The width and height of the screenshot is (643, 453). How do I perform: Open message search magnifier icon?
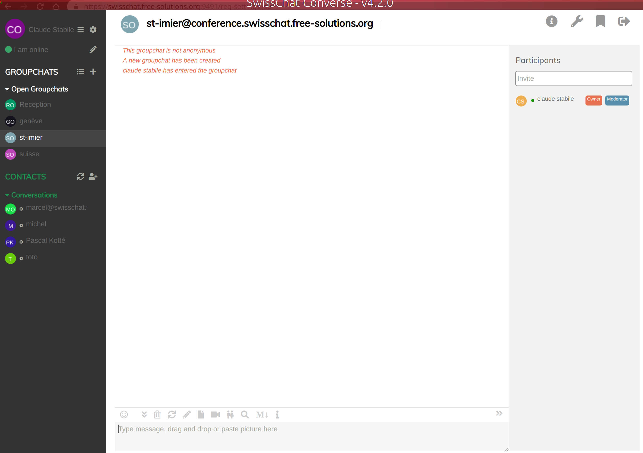[x=245, y=414]
